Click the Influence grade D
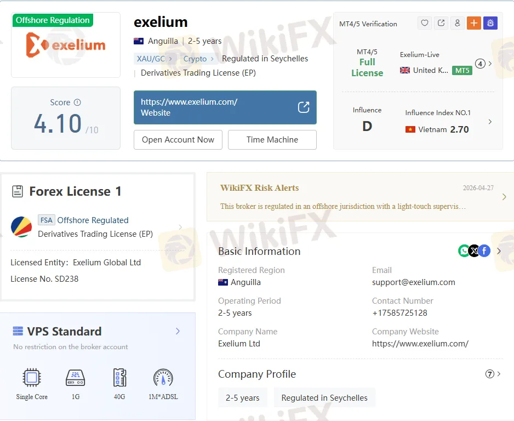Viewport: 514px width, 421px height. pos(367,126)
